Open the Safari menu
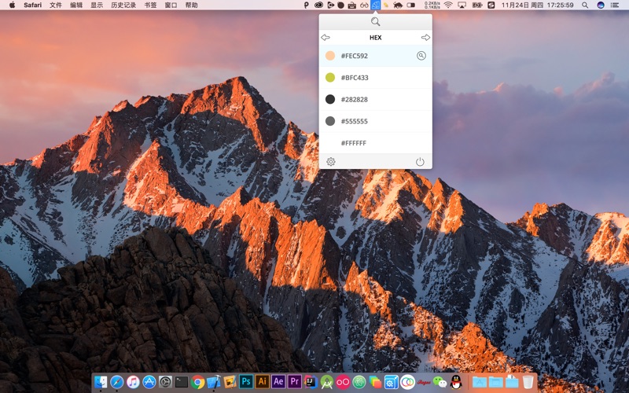Screen dimensions: 629x393 pos(32,6)
